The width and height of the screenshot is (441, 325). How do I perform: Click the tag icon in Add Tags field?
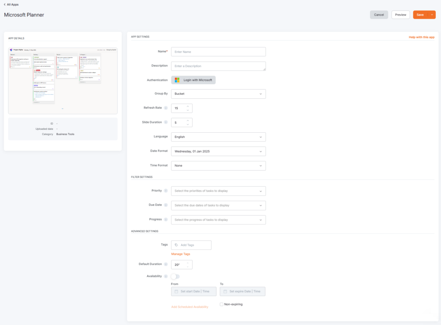[176, 245]
